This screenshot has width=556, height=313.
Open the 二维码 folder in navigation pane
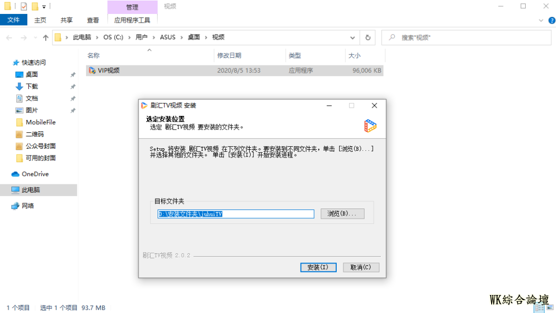34,134
